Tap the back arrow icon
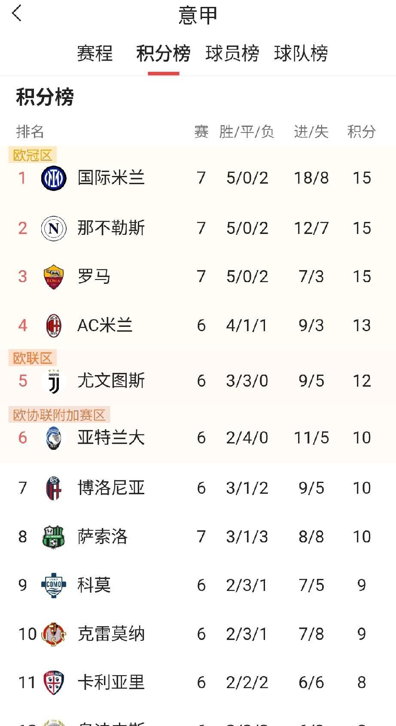Viewport: 396px width, 726px height. (17, 14)
